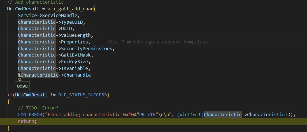Click the uint16_t cast type
The image size is (307, 132).
point(190,114)
